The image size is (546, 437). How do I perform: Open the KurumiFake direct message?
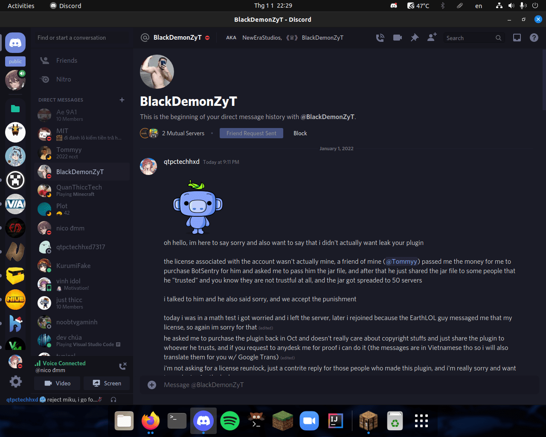click(x=81, y=265)
